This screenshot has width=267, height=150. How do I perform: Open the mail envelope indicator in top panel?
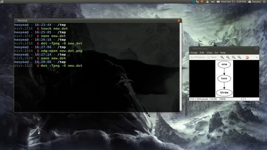pos(218,2)
